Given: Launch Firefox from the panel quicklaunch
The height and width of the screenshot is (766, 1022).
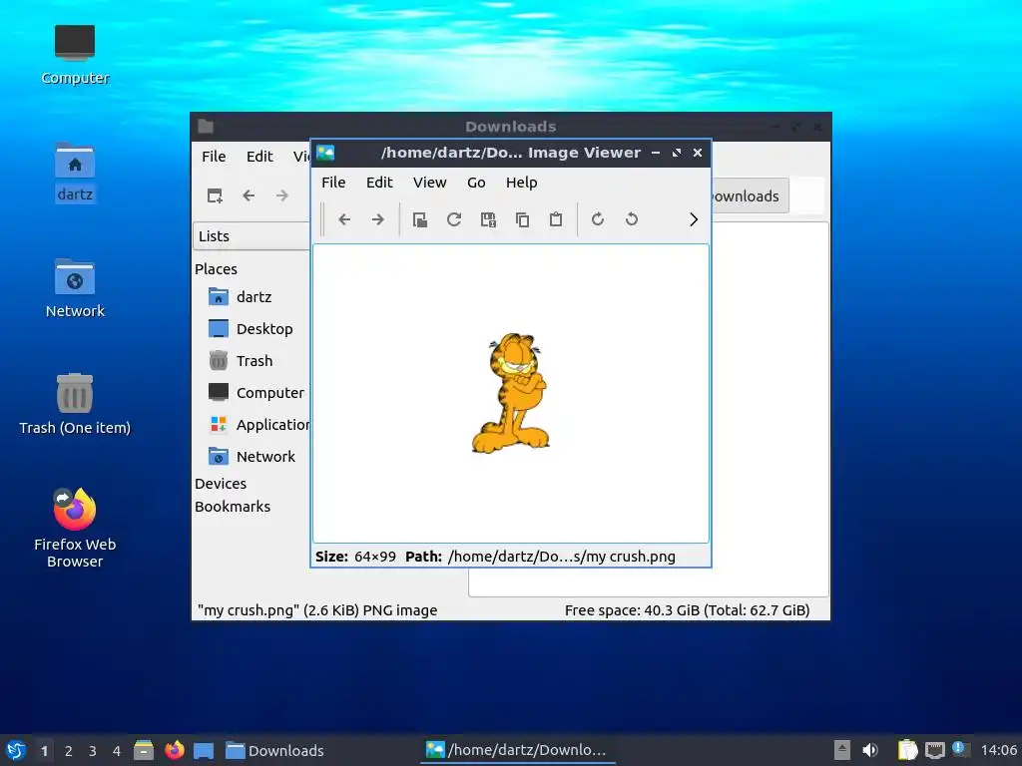Looking at the screenshot, I should 174,750.
